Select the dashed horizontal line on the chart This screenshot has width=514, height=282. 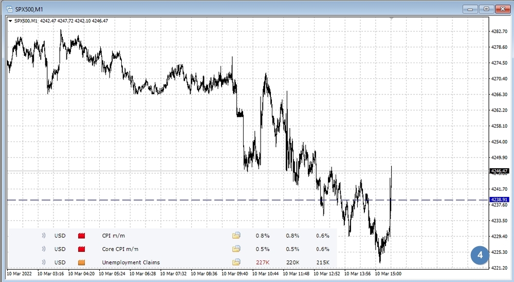(x=154, y=199)
